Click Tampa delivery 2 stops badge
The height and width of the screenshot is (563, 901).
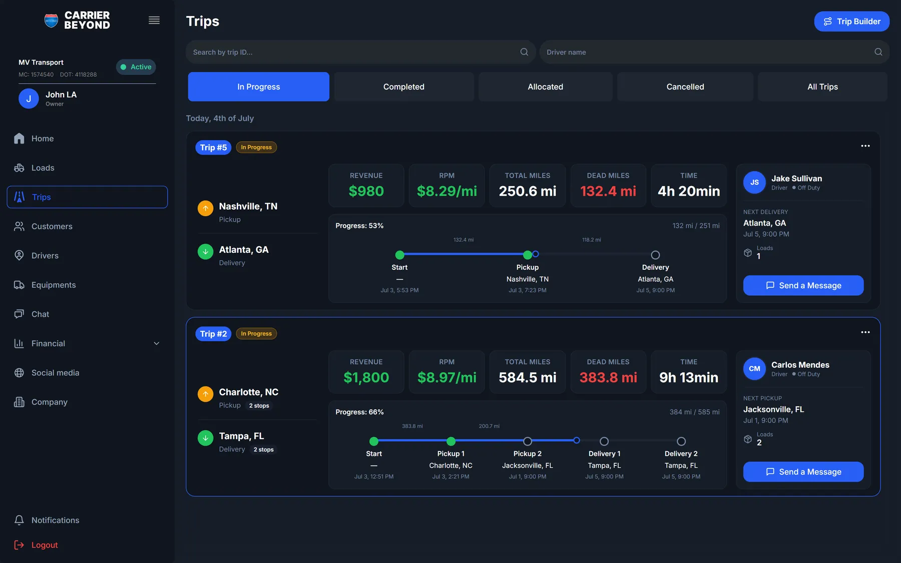[x=264, y=450]
